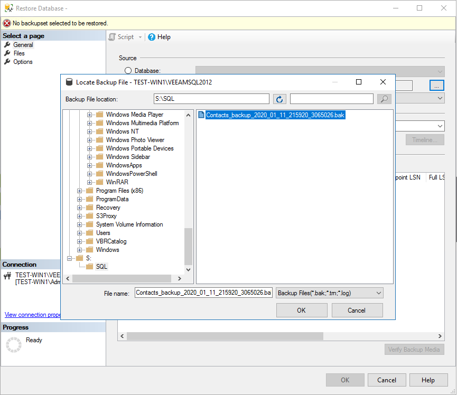Open the Backup Files type dropdown
This screenshot has height=395, width=457.
pos(379,293)
